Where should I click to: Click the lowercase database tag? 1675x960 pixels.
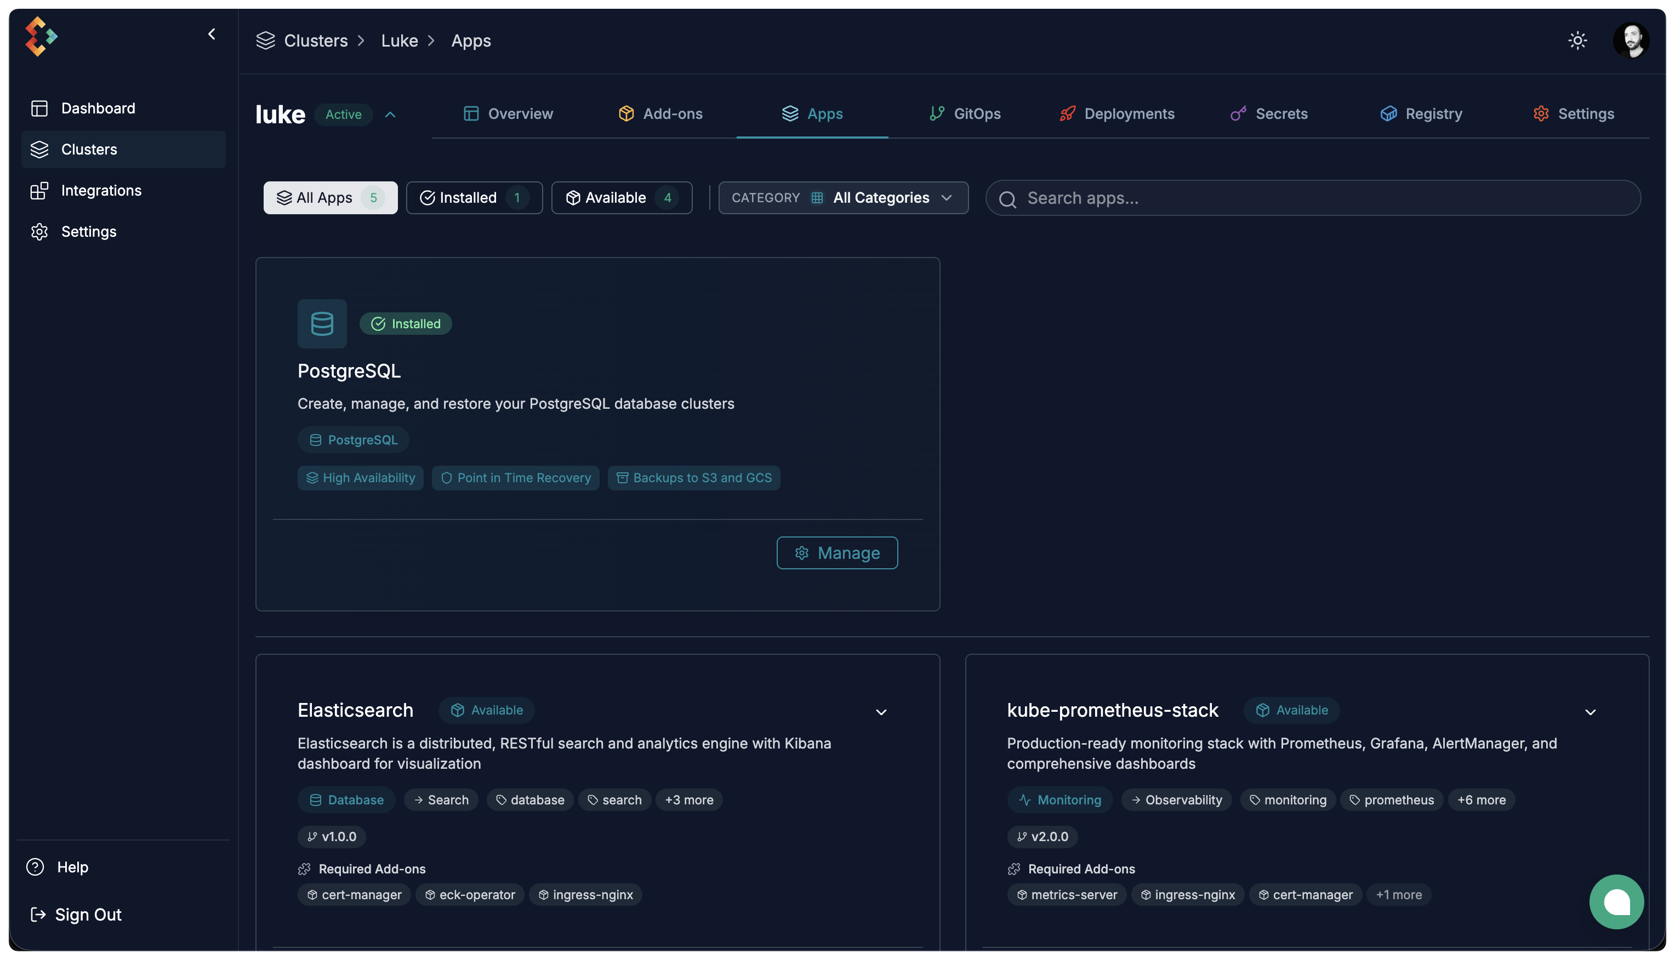coord(529,800)
